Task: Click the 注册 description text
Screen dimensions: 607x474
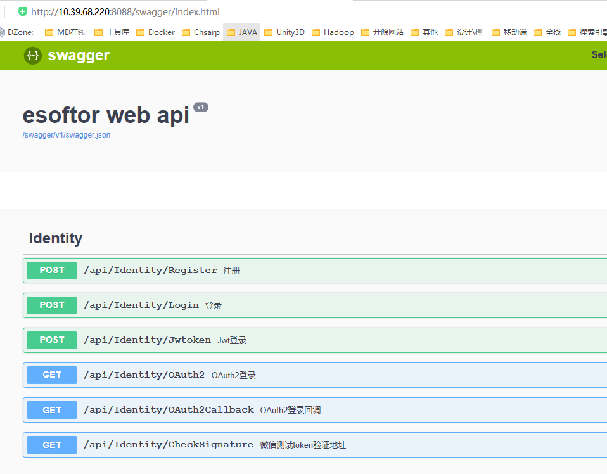Action: click(x=231, y=271)
